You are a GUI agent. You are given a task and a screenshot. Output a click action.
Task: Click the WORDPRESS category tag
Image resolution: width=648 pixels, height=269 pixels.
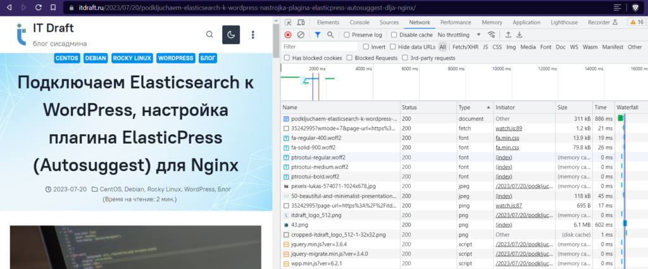(x=175, y=58)
